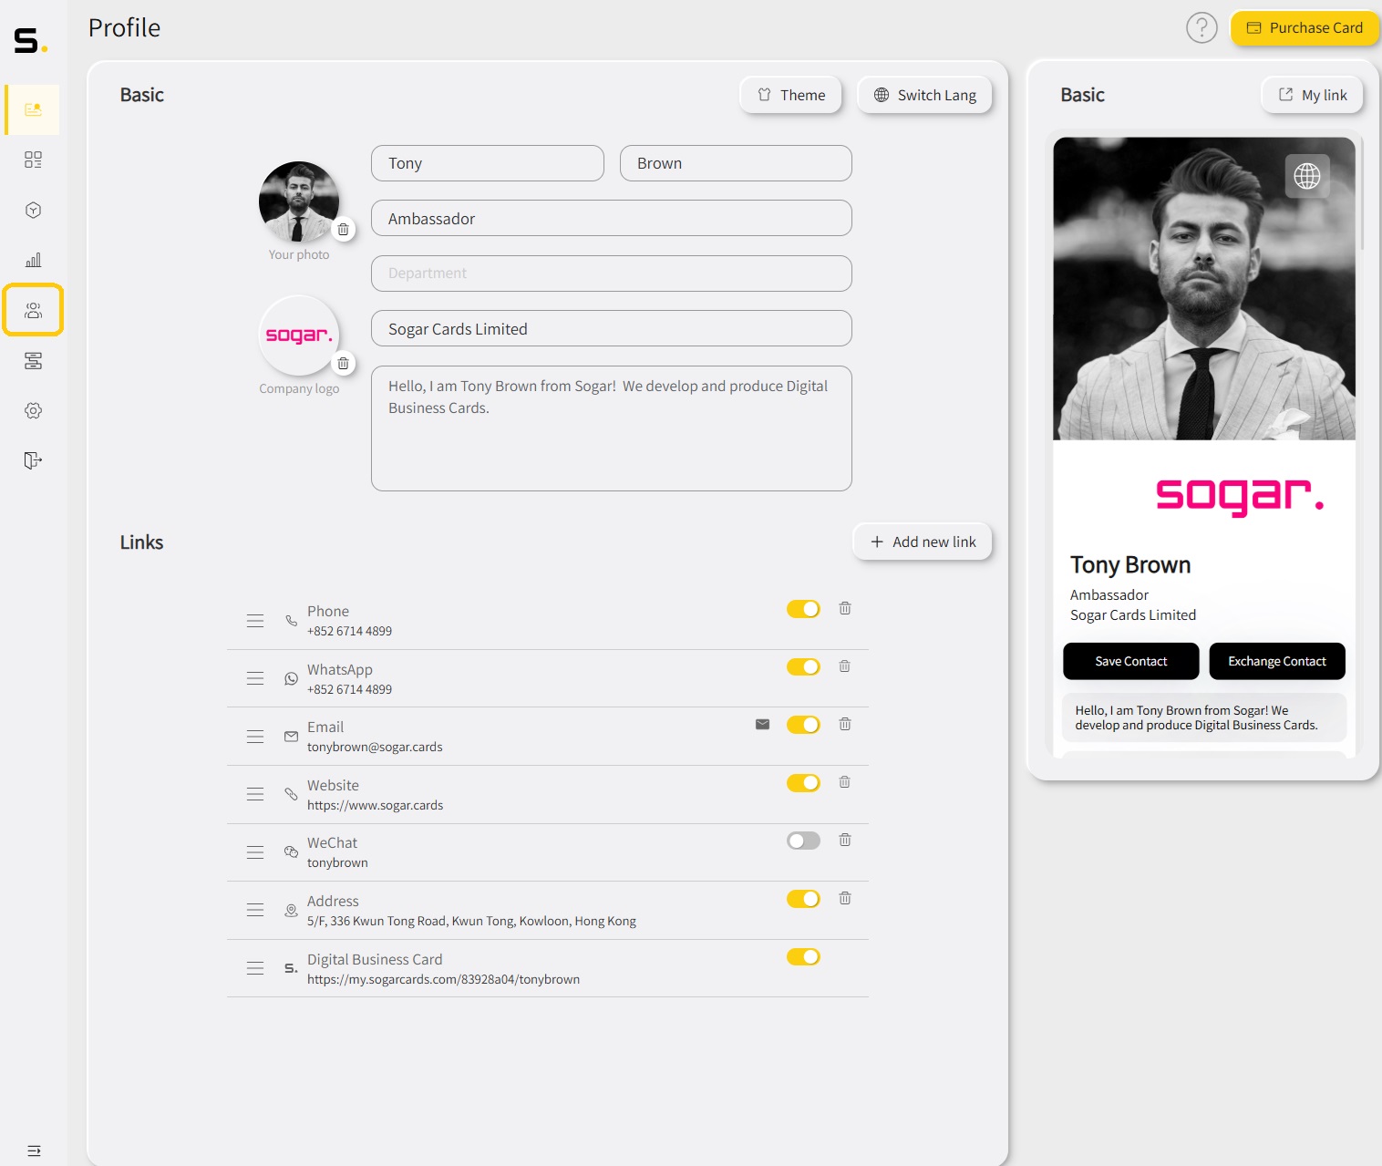The image size is (1382, 1166).
Task: Click Add new link button
Action: pos(923,542)
